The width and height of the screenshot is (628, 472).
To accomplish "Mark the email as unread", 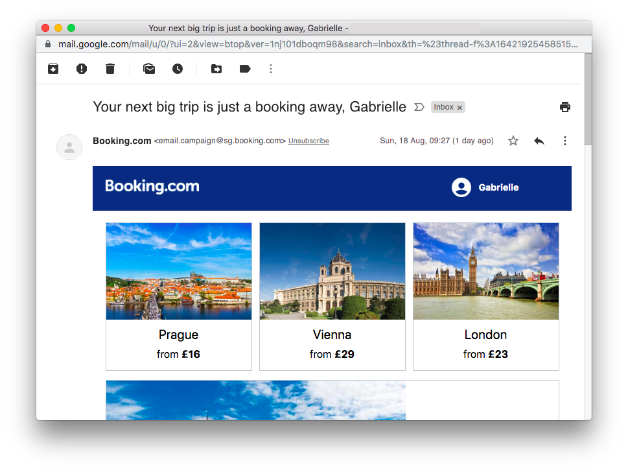I will click(149, 69).
